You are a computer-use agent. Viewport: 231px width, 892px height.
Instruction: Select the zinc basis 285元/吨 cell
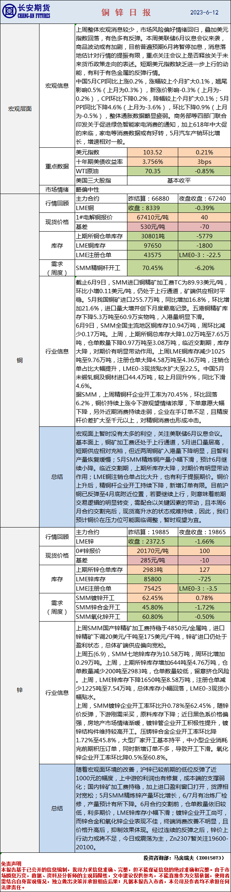152,560
